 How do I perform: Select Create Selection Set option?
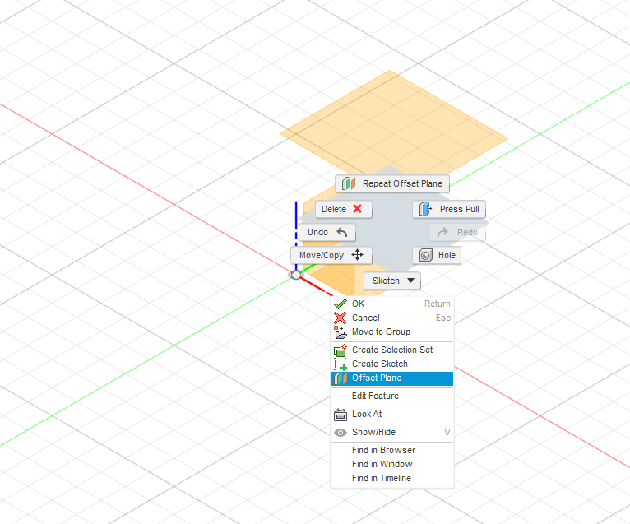pos(391,350)
